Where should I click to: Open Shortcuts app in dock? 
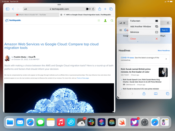(101, 122)
